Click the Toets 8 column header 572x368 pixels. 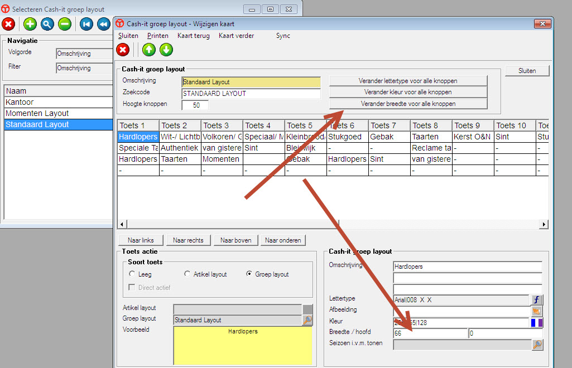pos(431,125)
